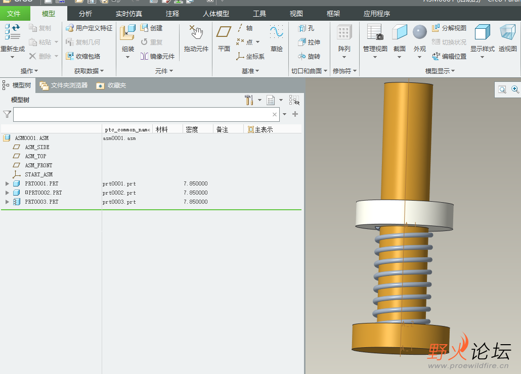
Task: Click the 外观 appearance sphere
Action: [x=420, y=32]
